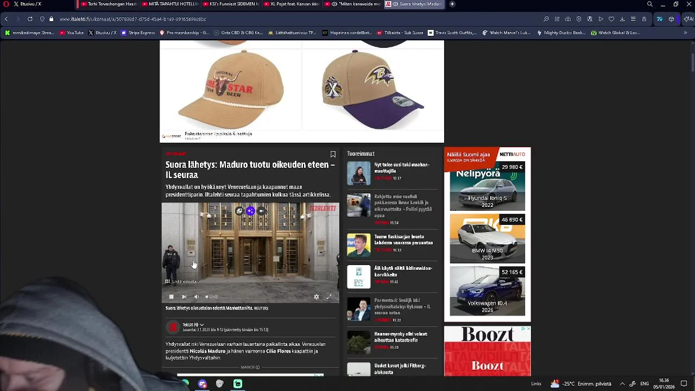This screenshot has width=695, height=391.
Task: Bookmark the Maduro live article
Action: coord(333,154)
